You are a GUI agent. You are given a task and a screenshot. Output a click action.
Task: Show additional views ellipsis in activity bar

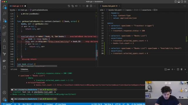[4, 74]
